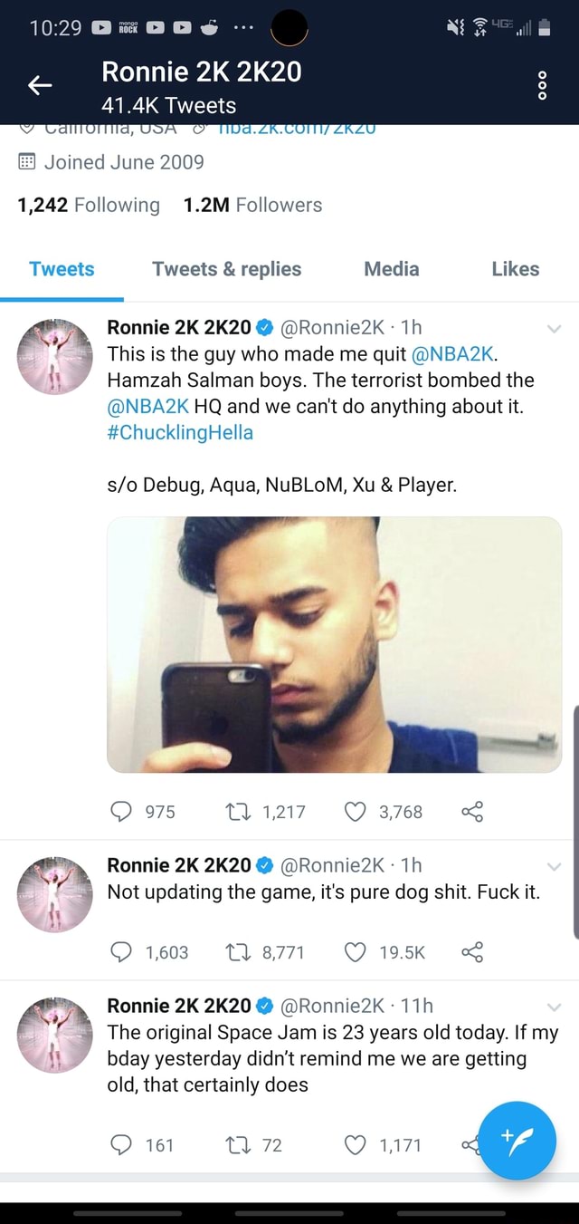Open the Tweets & replies tab
The width and height of the screenshot is (579, 1224).
[226, 269]
